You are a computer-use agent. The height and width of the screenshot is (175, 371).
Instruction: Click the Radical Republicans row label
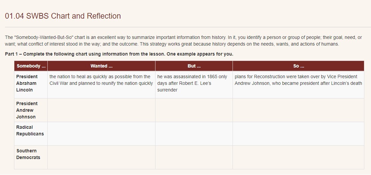[30, 130]
